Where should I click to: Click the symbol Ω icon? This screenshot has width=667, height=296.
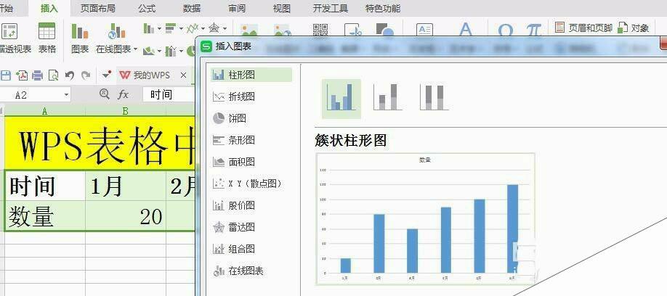tap(505, 30)
